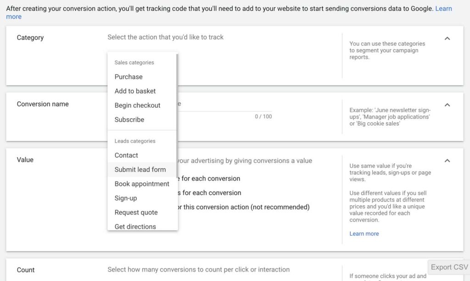Choose the "Subscribe" sales category
The width and height of the screenshot is (470, 281).
[x=129, y=120]
